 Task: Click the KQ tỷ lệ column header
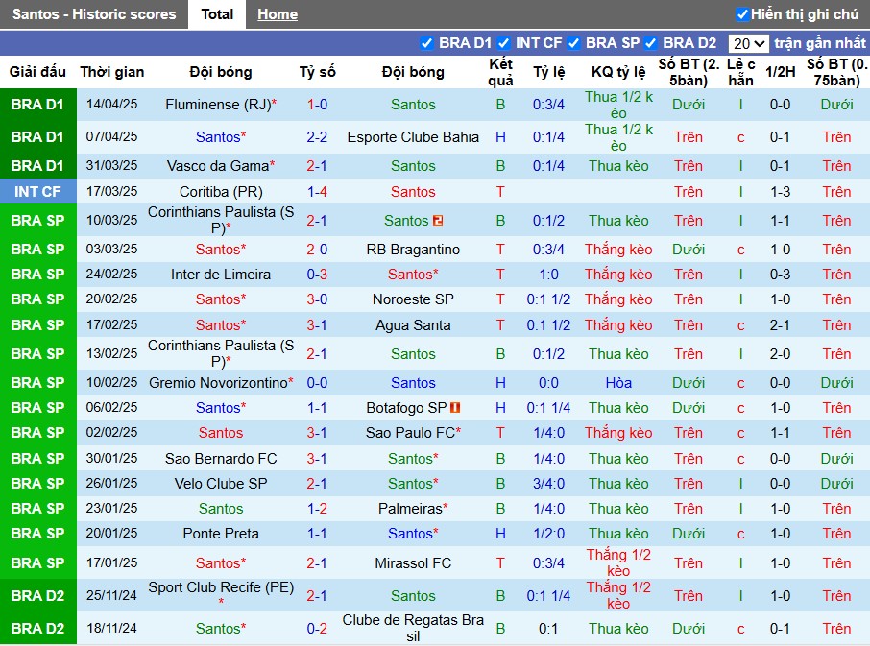tap(618, 72)
